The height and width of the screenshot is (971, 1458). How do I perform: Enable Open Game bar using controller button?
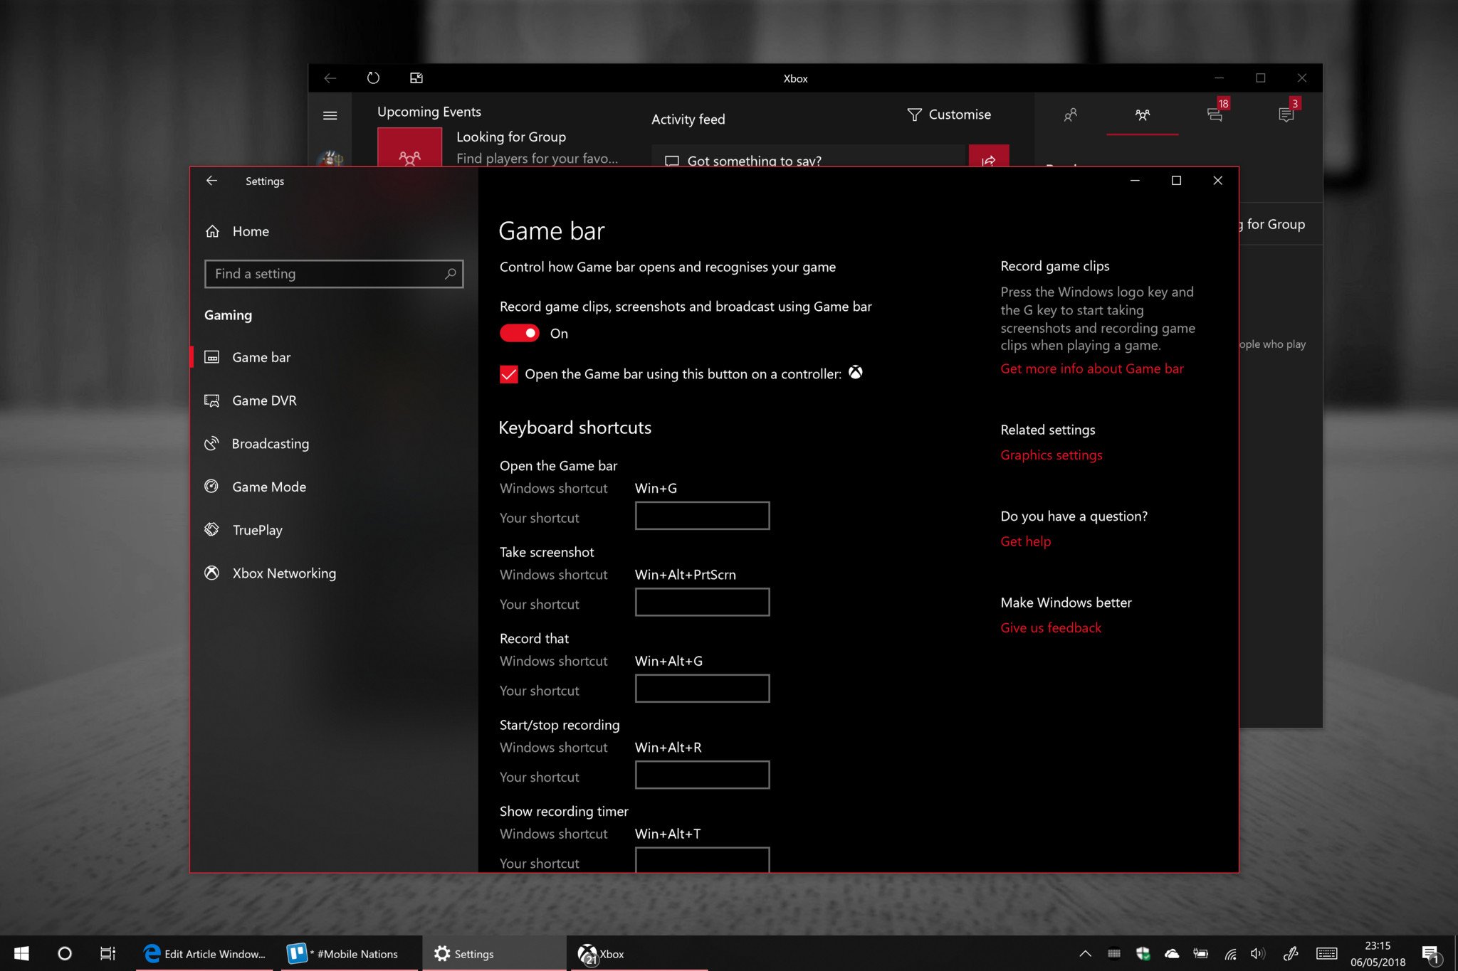point(508,374)
